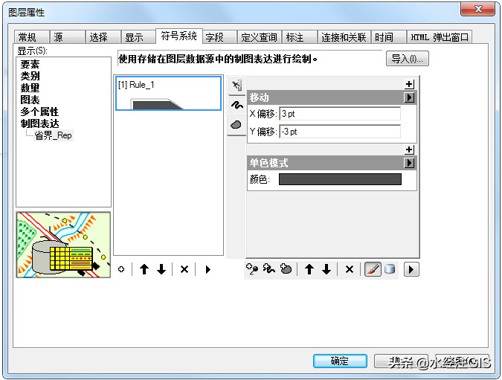Select 类别 in the display list
502x380 pixels.
tap(30, 76)
